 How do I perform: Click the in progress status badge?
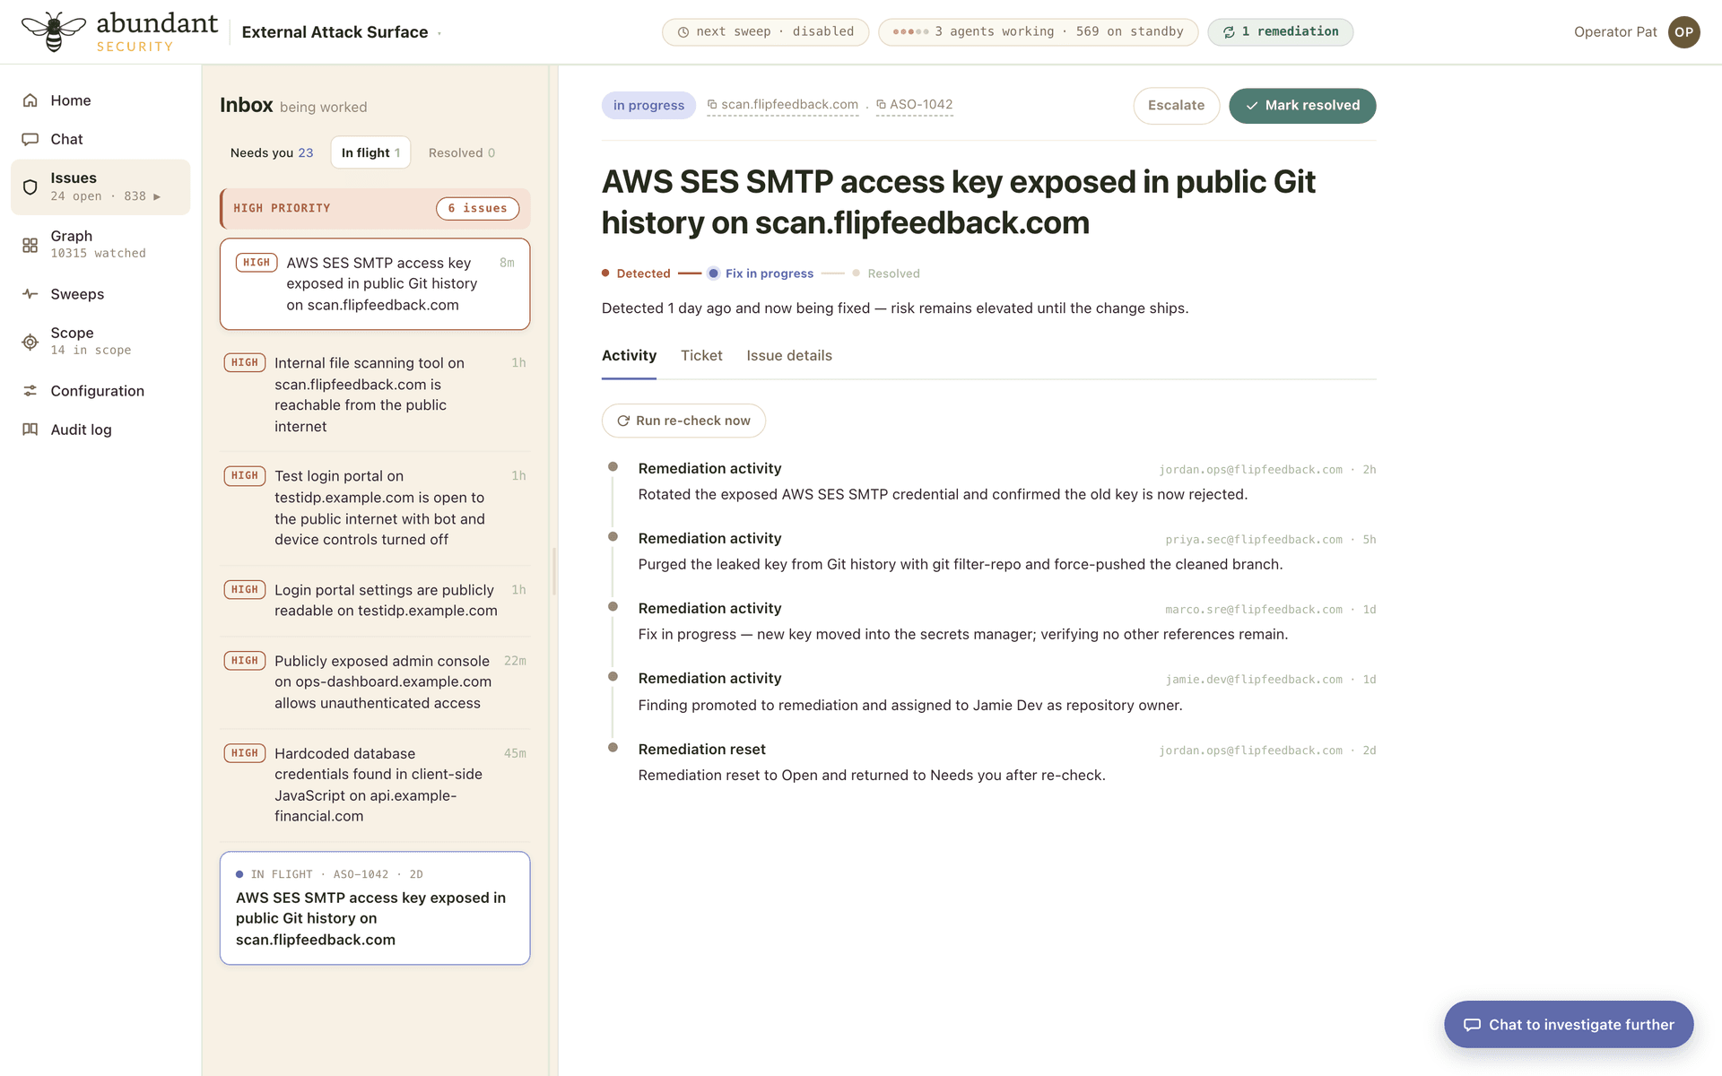coord(648,106)
